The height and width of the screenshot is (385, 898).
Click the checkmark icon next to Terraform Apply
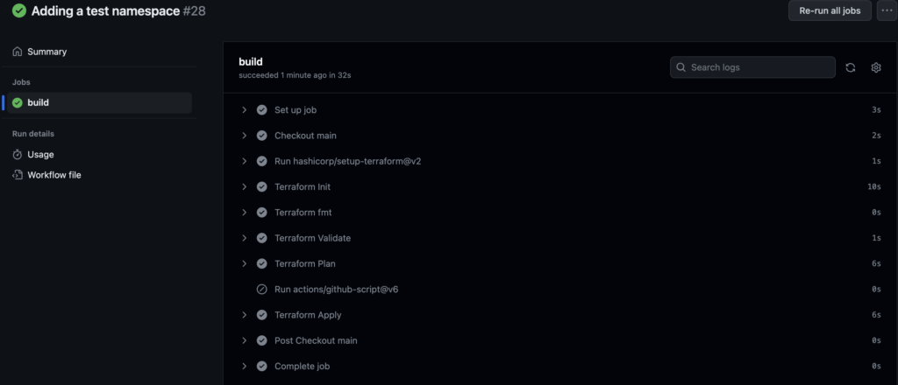coord(261,315)
